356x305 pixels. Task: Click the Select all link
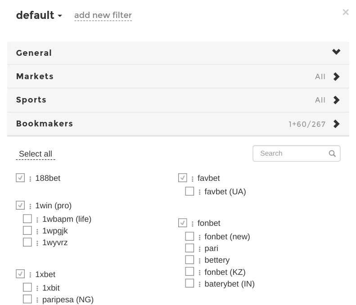coord(36,154)
